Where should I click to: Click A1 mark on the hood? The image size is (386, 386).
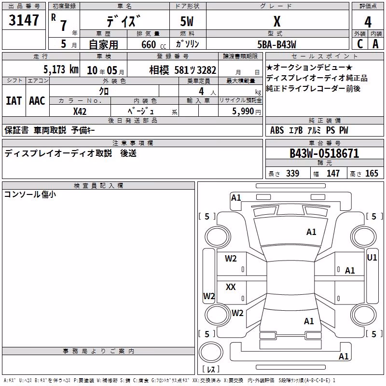[x=311, y=232]
